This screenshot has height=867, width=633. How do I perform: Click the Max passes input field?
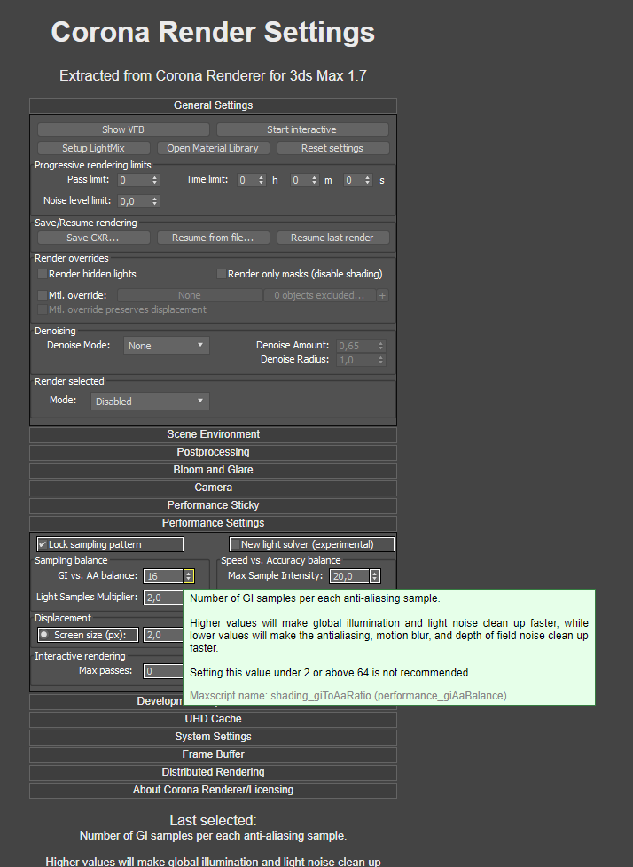click(164, 671)
